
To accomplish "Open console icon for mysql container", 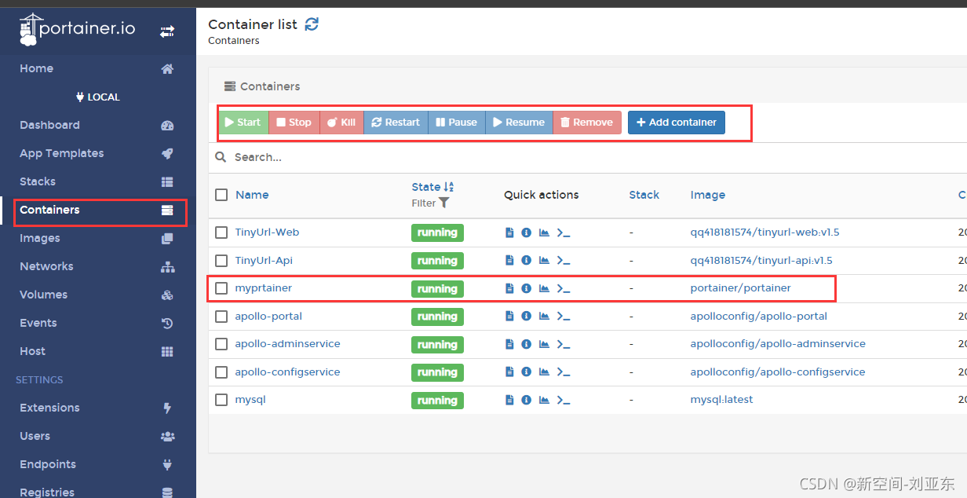I will [563, 400].
